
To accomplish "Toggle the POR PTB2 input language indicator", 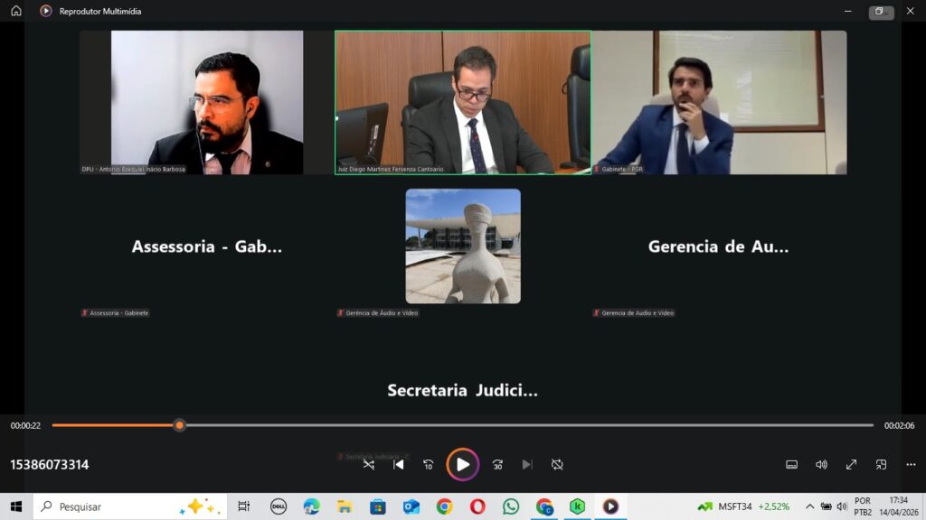I will click(x=863, y=506).
